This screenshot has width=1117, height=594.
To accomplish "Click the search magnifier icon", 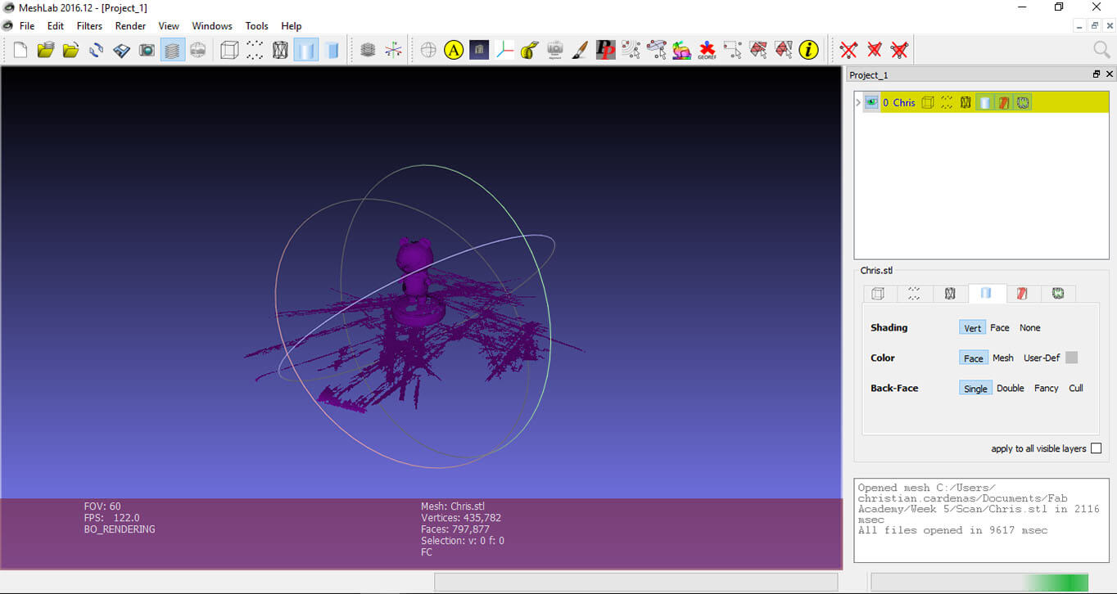I will click(x=1102, y=50).
